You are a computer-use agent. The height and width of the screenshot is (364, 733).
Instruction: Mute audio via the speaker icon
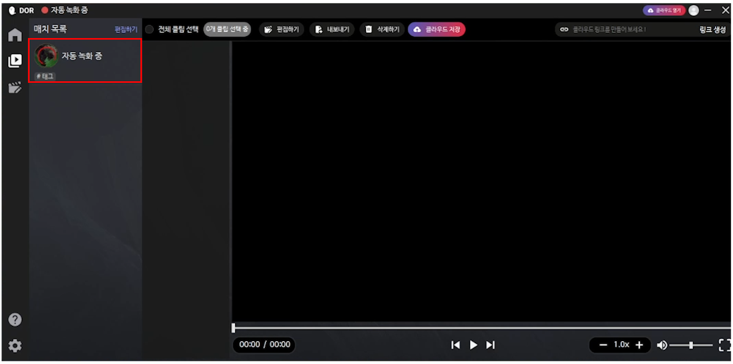[x=662, y=345]
